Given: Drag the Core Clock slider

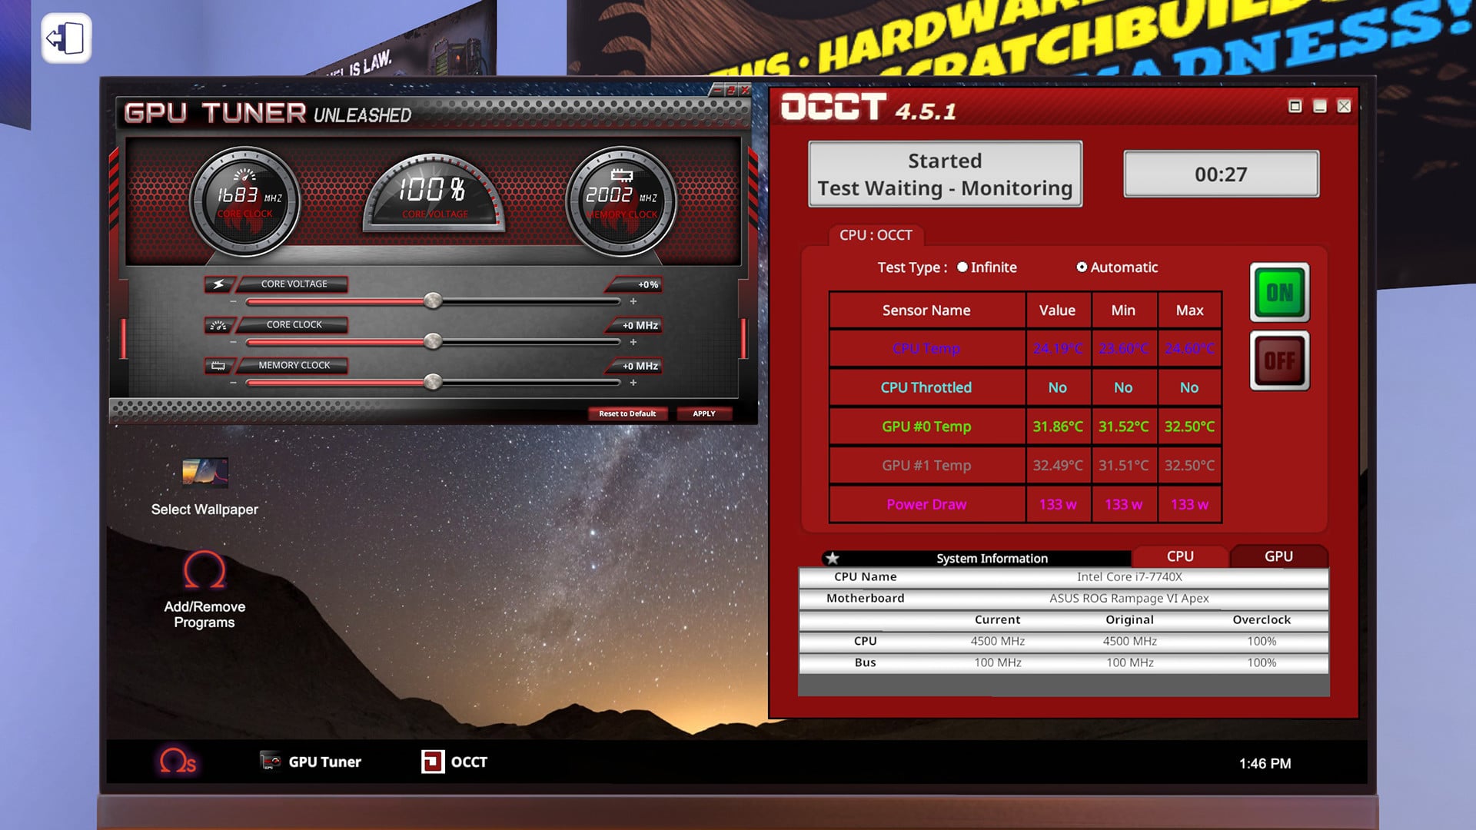Looking at the screenshot, I should click(433, 341).
